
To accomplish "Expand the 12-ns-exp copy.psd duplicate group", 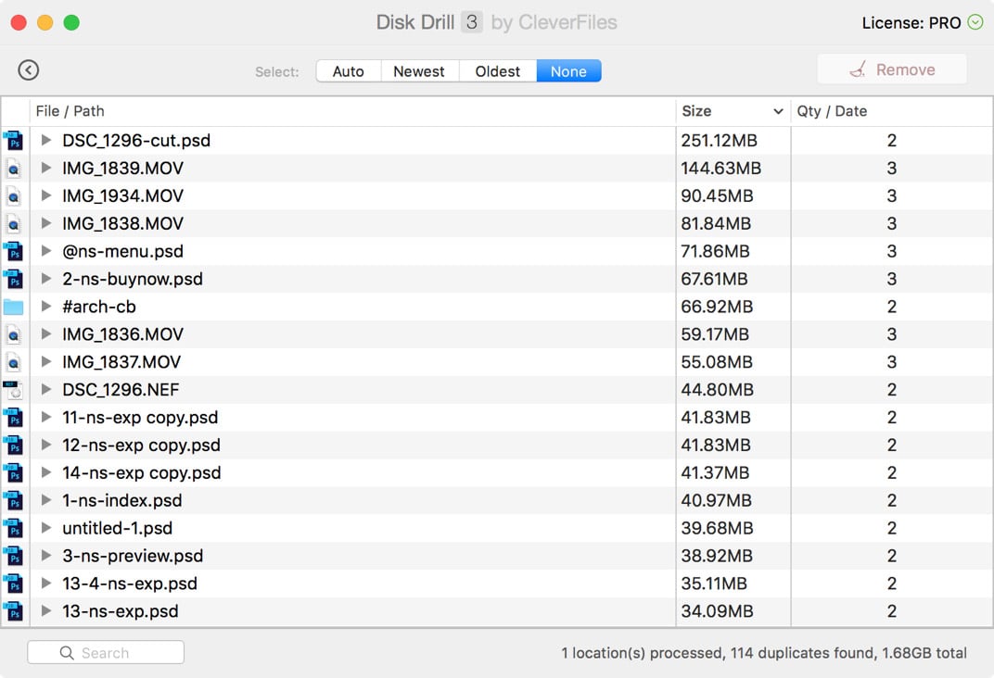I will (45, 445).
